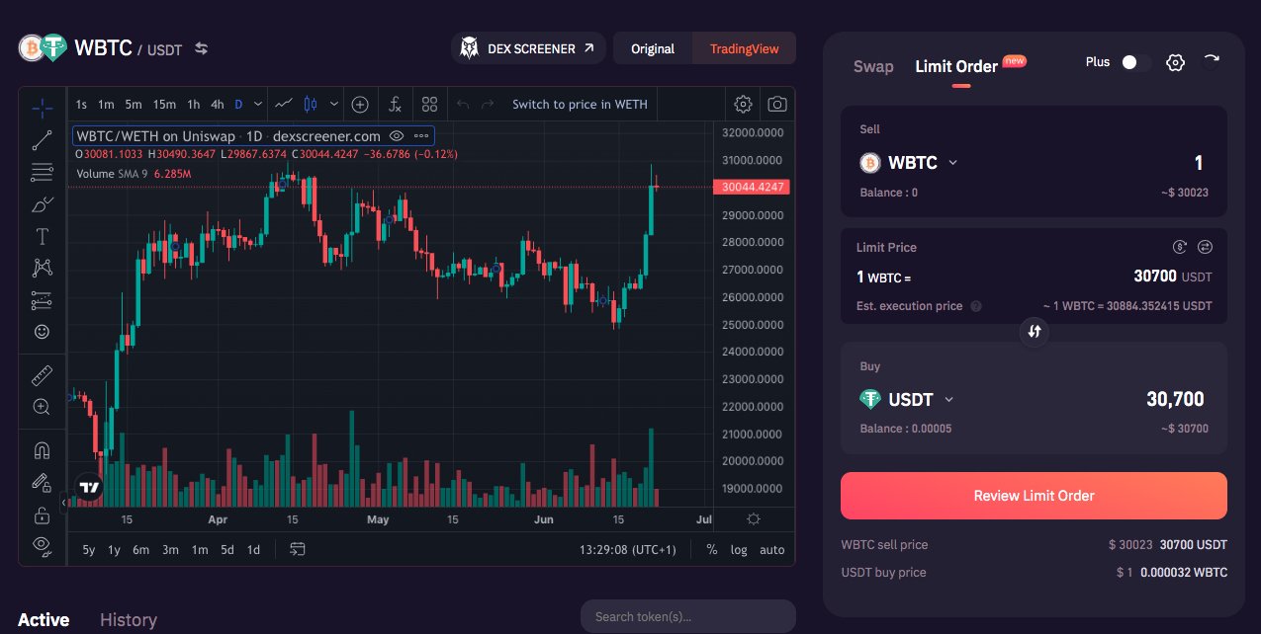Select the text annotation tool
This screenshot has height=634, width=1261.
pyautogui.click(x=42, y=236)
